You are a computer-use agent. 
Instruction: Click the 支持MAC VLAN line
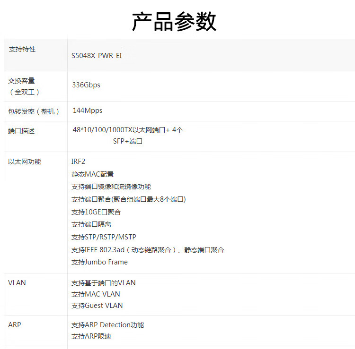click(96, 294)
